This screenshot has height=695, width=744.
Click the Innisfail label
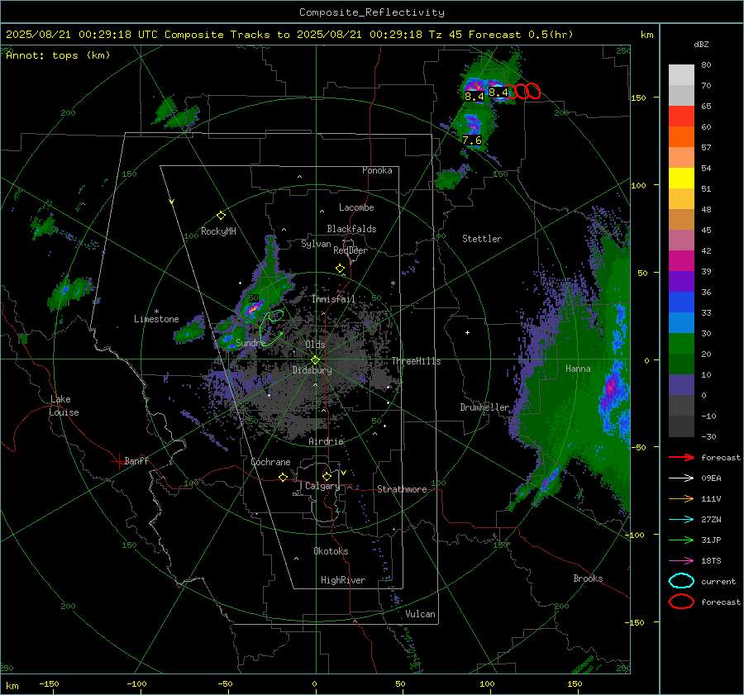click(334, 299)
